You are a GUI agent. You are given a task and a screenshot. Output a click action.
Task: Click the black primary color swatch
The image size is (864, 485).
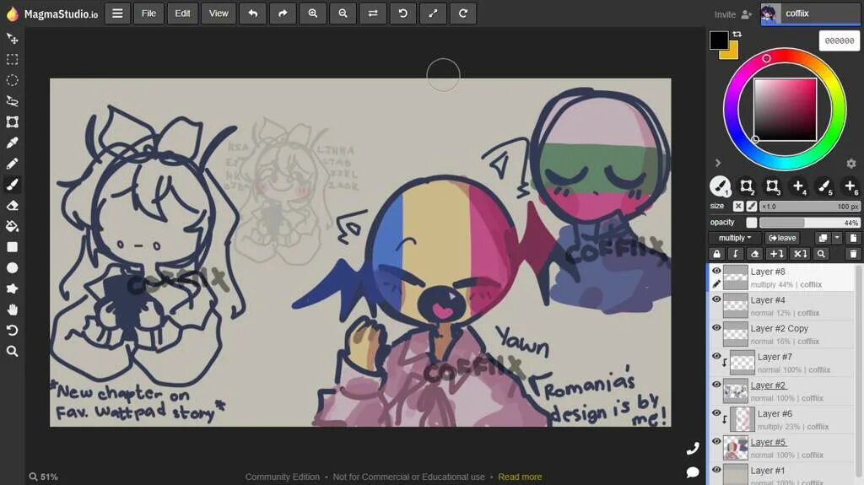[719, 40]
